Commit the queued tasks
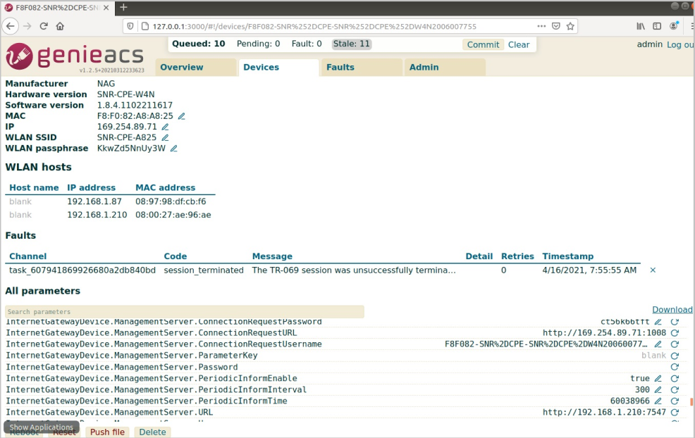The height and width of the screenshot is (438, 695). (483, 45)
